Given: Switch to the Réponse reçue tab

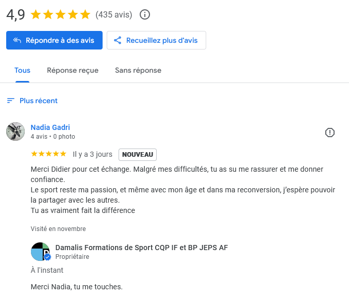Looking at the screenshot, I should (x=73, y=70).
